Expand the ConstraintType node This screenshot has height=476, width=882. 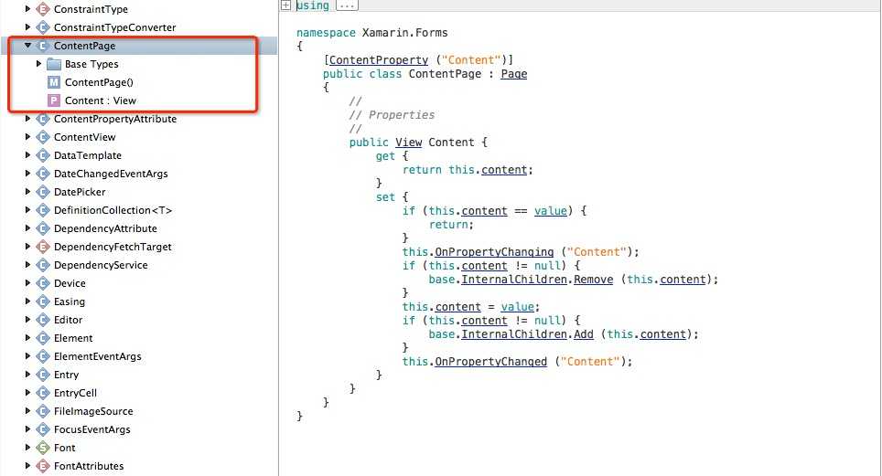(27, 9)
